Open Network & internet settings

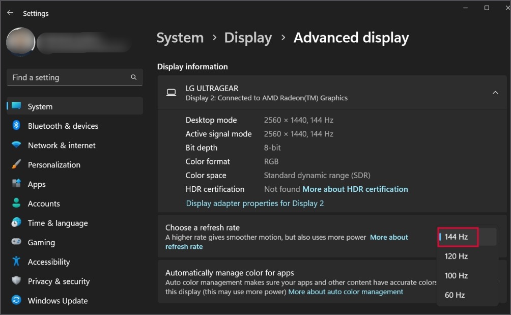click(x=75, y=145)
